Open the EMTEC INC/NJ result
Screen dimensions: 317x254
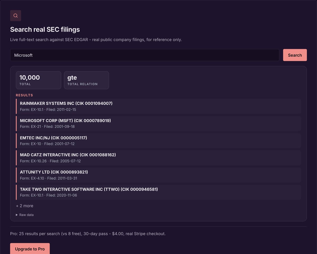[x=158, y=140]
